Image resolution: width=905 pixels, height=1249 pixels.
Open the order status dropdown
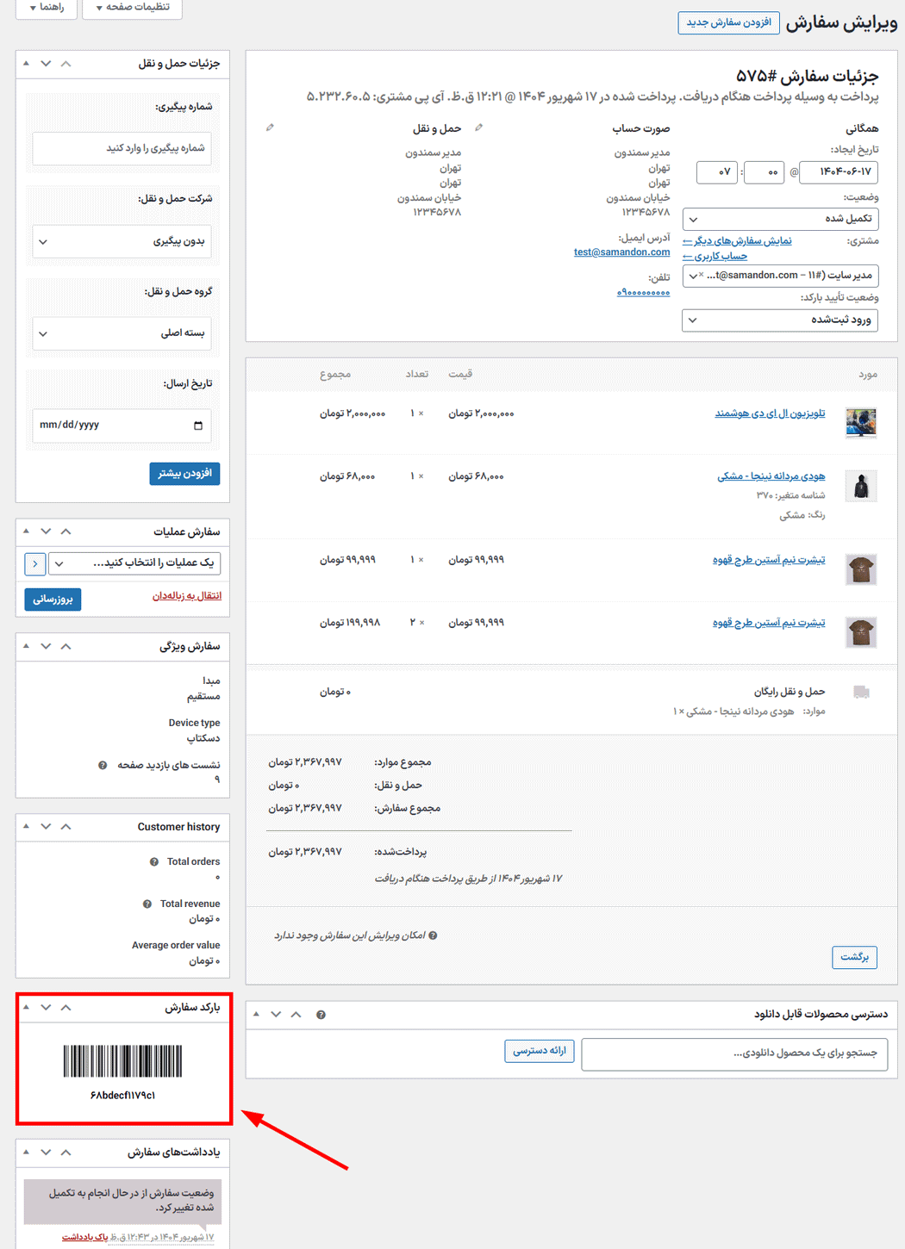pyautogui.click(x=780, y=219)
